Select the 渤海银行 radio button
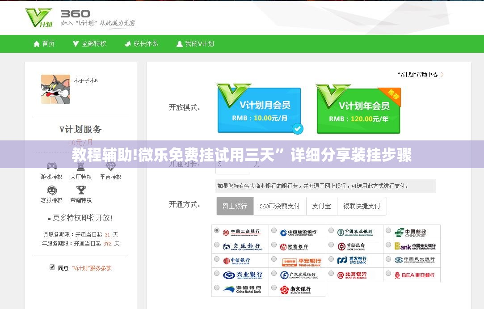Image resolution: width=484 pixels, height=309 pixels. coord(217,288)
